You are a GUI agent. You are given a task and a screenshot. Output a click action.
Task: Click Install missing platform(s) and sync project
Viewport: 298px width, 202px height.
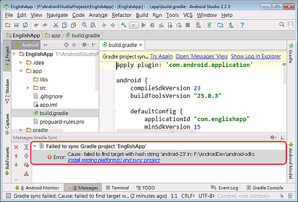(114, 160)
